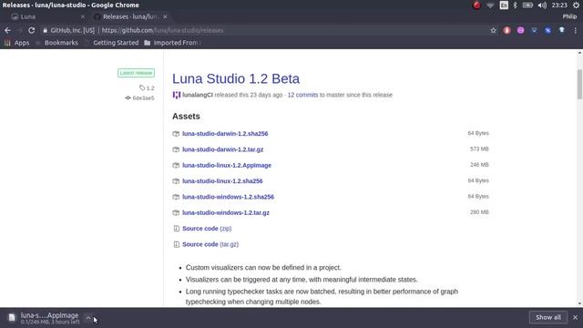Click the Latest release badge
583x328 pixels.
(136, 73)
